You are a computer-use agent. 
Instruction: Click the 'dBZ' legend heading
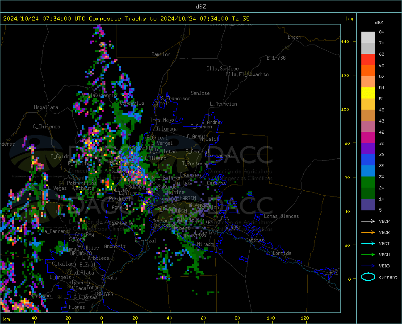[x=379, y=22]
